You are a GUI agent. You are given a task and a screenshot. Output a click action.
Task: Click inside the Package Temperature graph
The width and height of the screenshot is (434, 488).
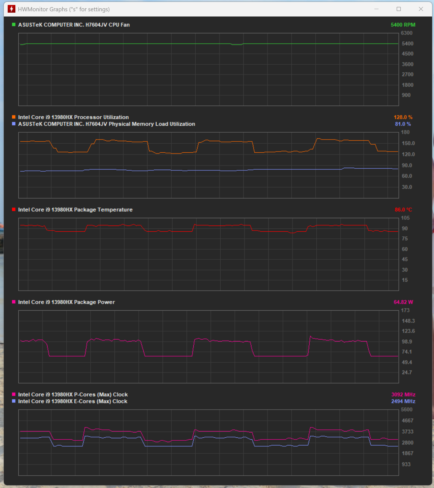[208, 254]
